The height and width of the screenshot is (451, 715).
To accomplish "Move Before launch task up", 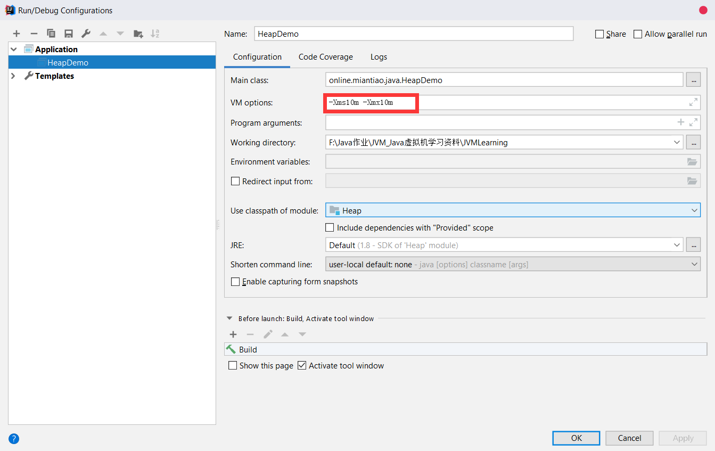I will pyautogui.click(x=285, y=334).
